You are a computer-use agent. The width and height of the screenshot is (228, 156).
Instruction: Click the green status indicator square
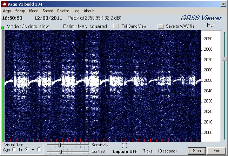click(2, 28)
